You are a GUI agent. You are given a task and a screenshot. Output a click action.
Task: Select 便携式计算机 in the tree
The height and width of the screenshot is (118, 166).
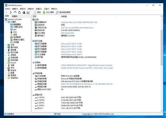tap(19, 40)
